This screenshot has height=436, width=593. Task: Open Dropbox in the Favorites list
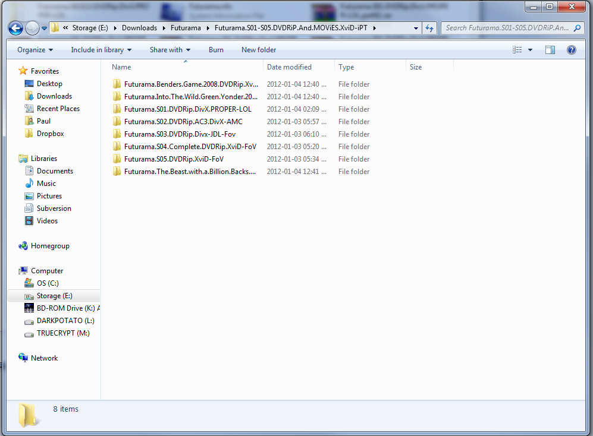[x=50, y=134]
